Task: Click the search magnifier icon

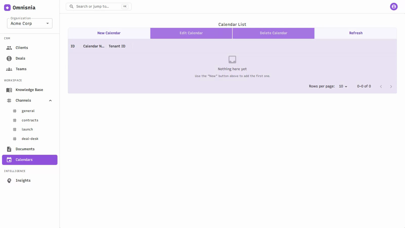Action: click(x=72, y=7)
